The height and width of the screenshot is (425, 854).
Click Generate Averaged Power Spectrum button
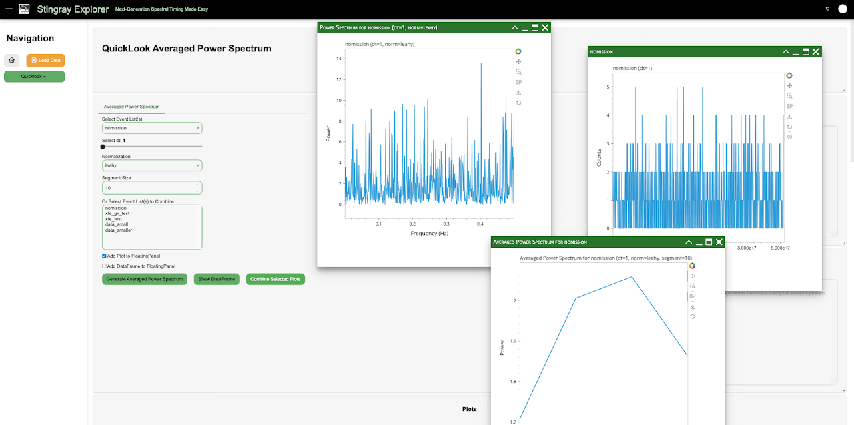(145, 279)
